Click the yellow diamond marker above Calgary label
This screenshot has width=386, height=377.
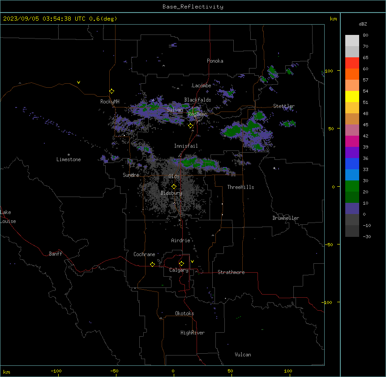[181, 264]
